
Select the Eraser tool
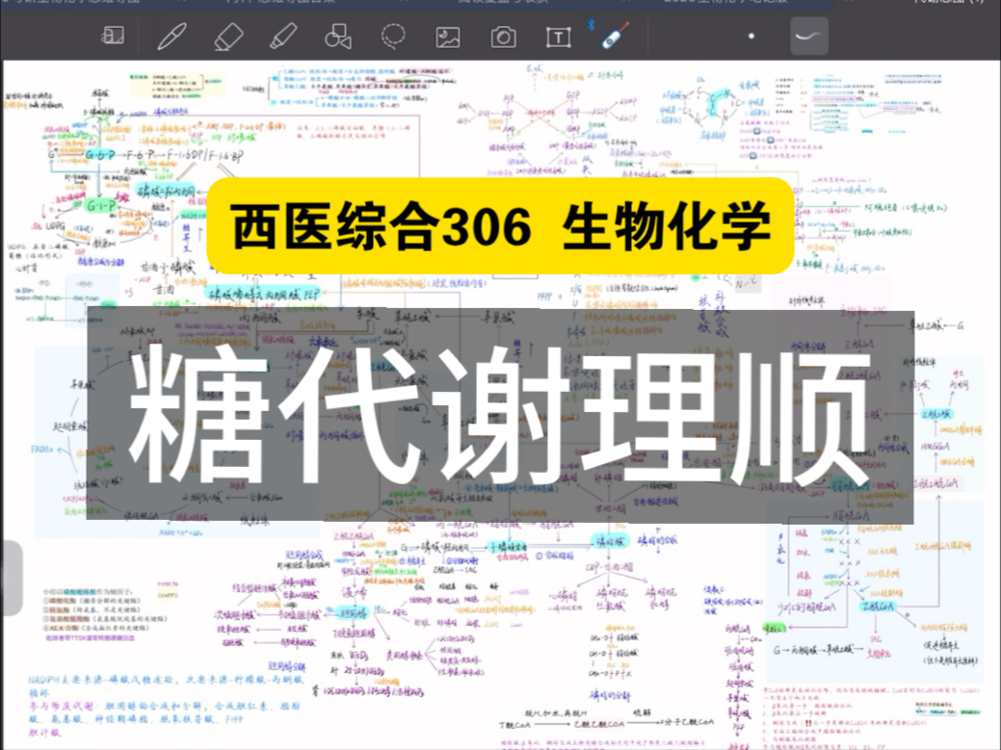[x=227, y=37]
